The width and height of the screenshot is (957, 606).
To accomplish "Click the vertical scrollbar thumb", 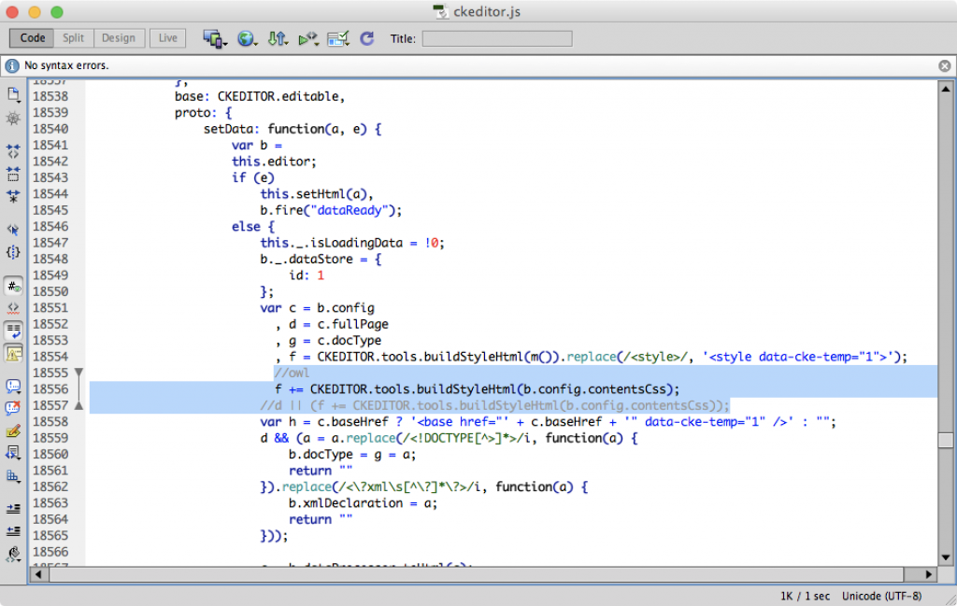I will pos(946,440).
